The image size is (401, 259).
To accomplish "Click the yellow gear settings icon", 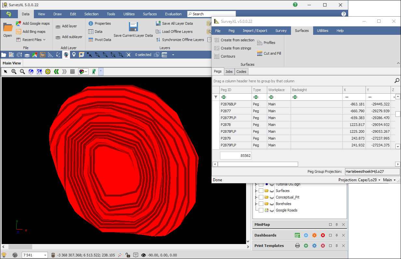I will point(48,72).
